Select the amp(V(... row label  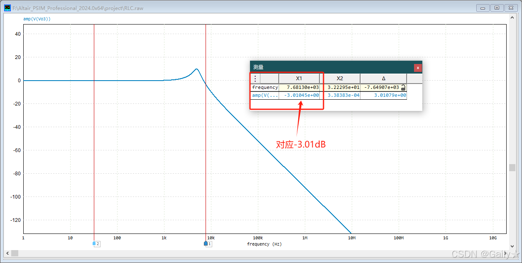265,96
